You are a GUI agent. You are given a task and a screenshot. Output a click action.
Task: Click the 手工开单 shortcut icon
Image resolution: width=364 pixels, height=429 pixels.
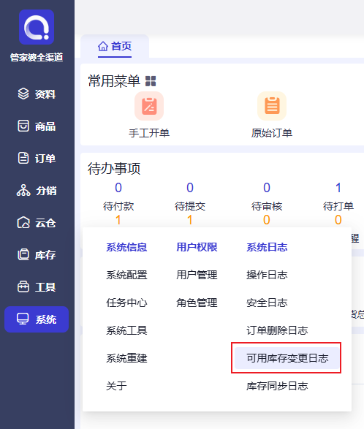click(x=149, y=106)
